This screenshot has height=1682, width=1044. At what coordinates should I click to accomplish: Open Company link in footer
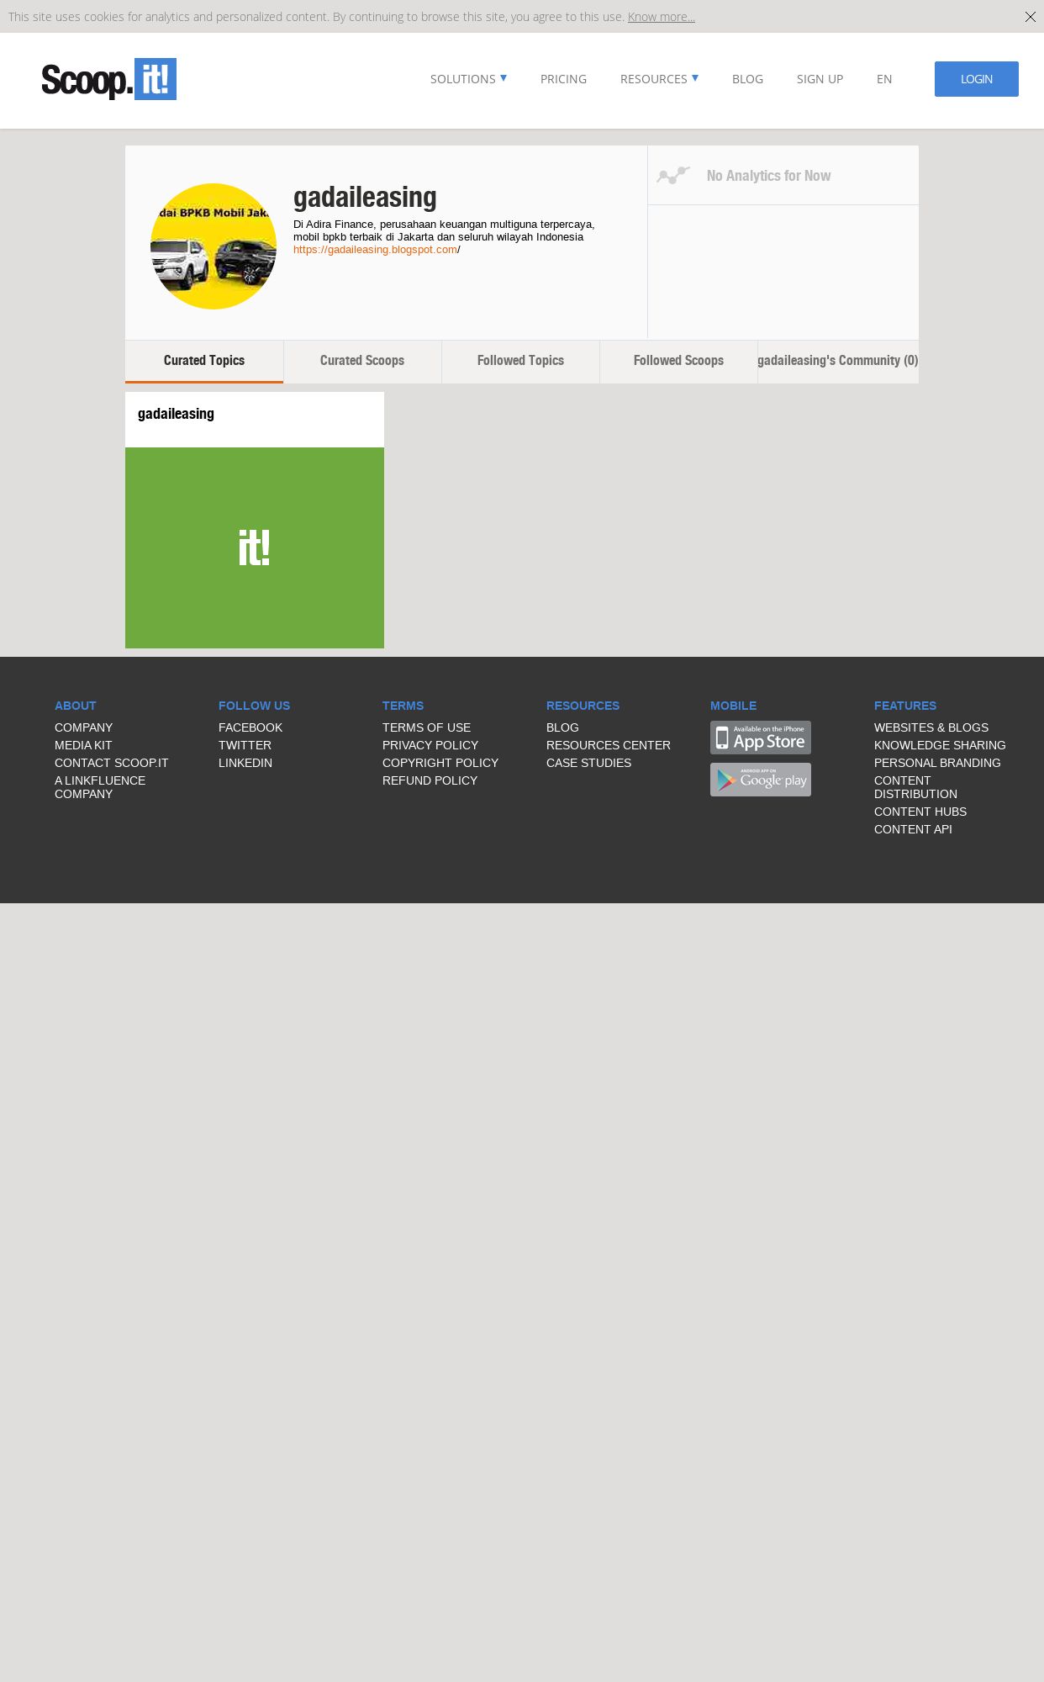[83, 727]
